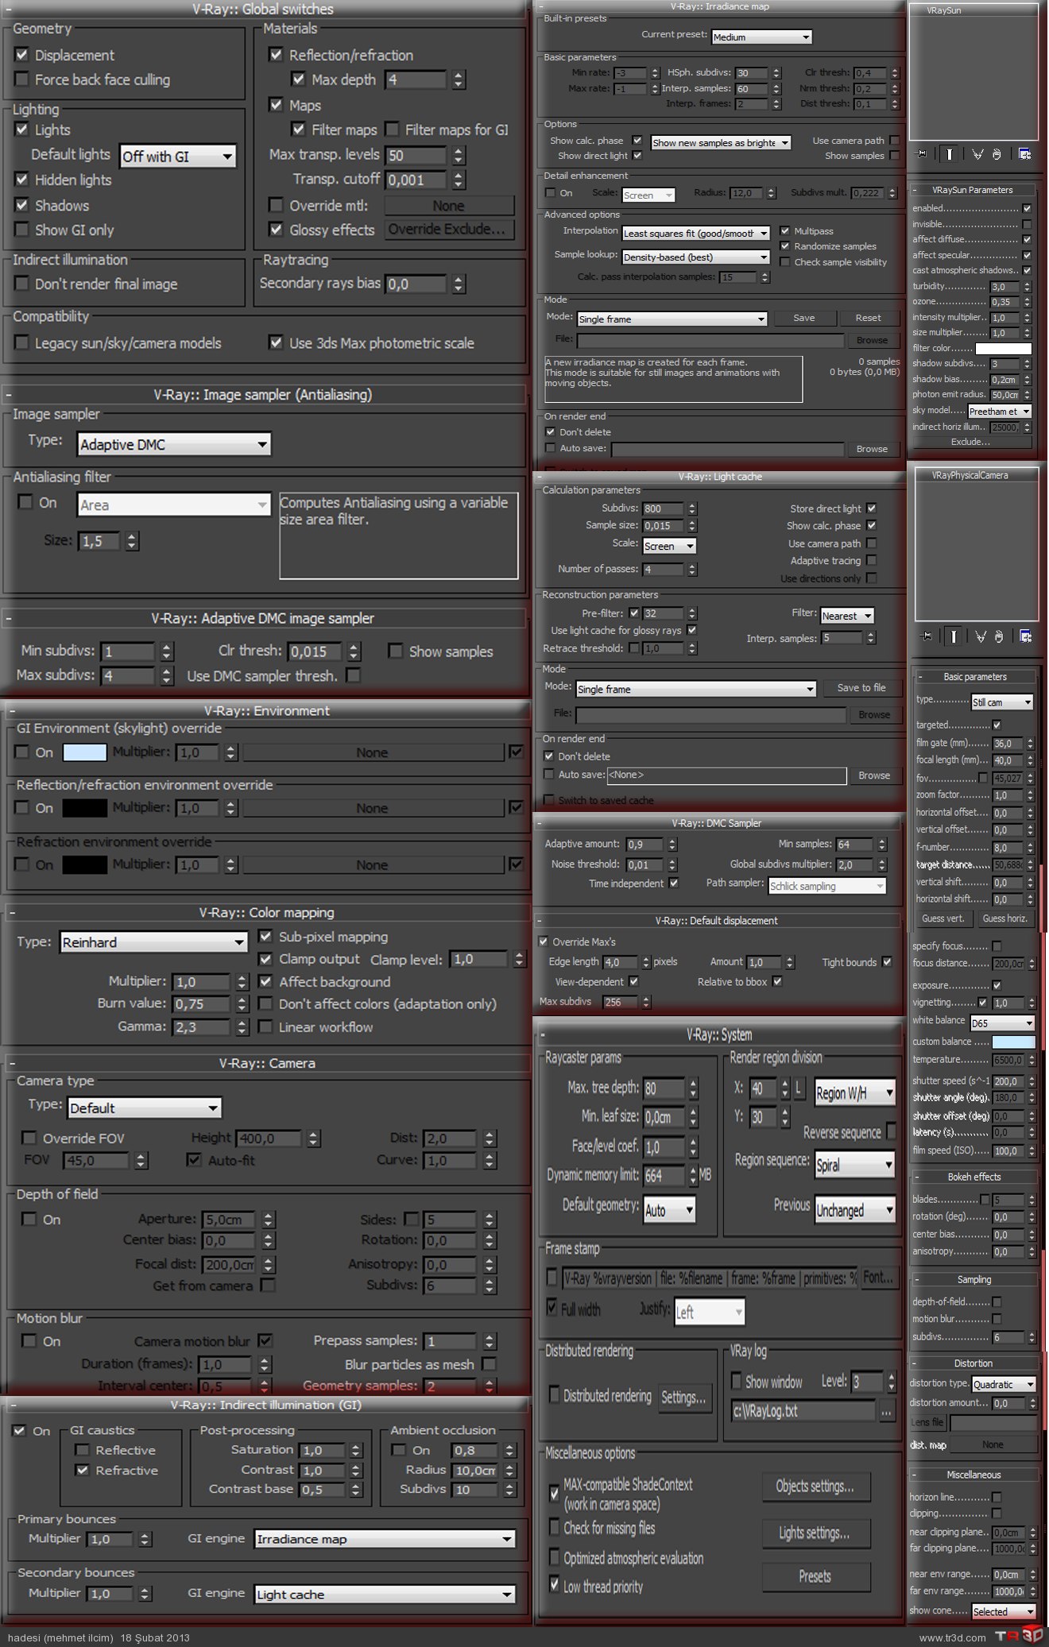The image size is (1049, 1647).
Task: Toggle Hidden lights checkbox
Action: click(21, 180)
